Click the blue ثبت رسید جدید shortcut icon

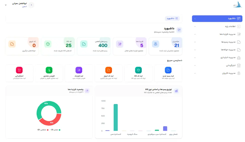click(168, 70)
